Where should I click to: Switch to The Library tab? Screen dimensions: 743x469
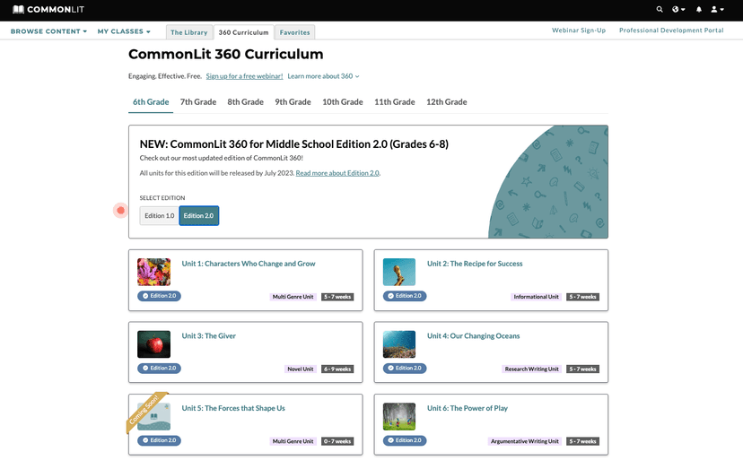(x=189, y=32)
